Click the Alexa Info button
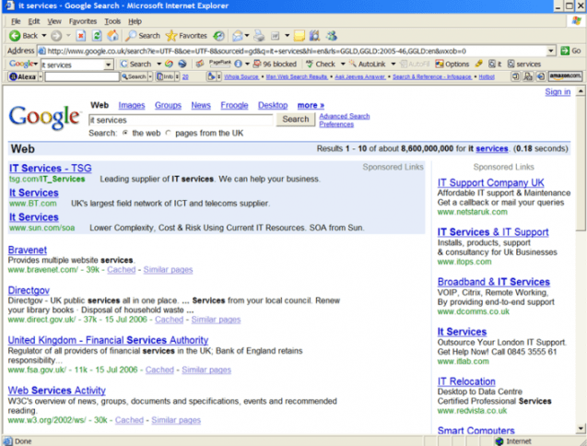The image size is (587, 446). click(x=165, y=76)
